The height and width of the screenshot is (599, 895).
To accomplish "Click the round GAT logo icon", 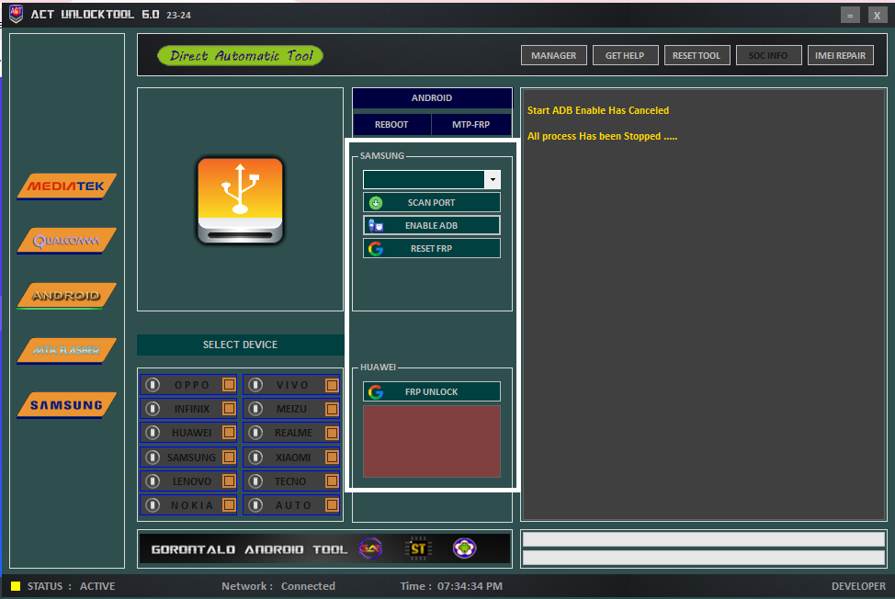I will pos(370,548).
